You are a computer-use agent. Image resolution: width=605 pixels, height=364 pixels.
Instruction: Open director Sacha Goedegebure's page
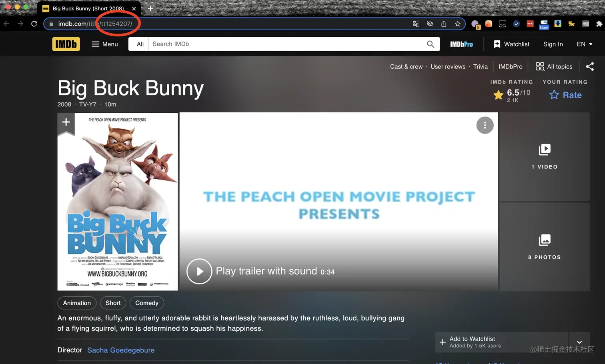coord(121,350)
